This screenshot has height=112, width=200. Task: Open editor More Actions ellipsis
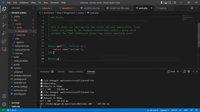click(196, 8)
